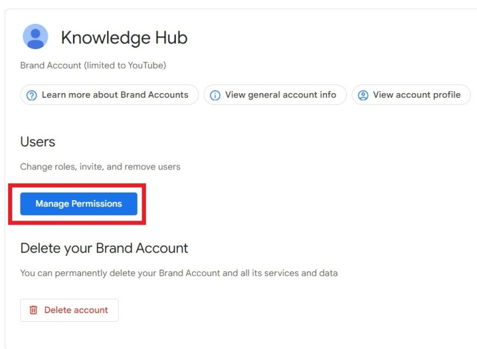The height and width of the screenshot is (349, 477).
Task: Select the Users section heading
Action: tap(37, 142)
